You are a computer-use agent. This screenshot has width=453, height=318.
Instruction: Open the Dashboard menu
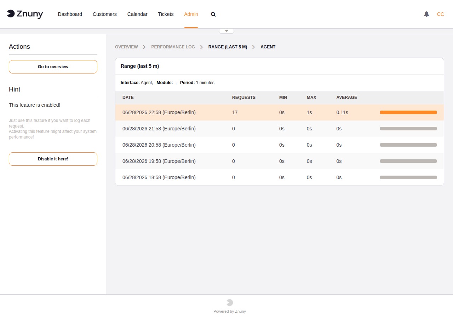(70, 14)
